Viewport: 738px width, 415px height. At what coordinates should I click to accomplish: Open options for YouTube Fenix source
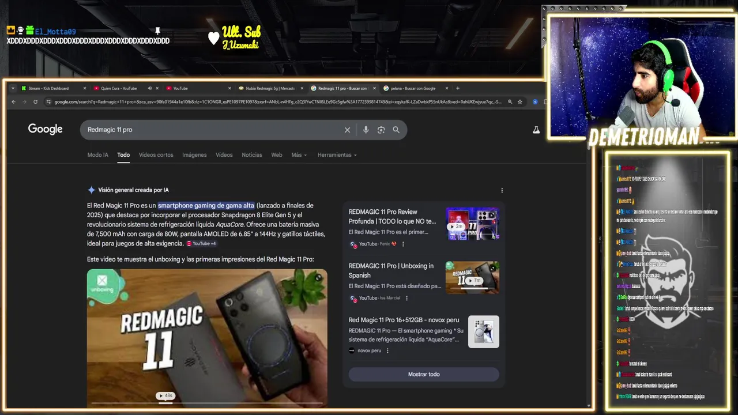(403, 244)
